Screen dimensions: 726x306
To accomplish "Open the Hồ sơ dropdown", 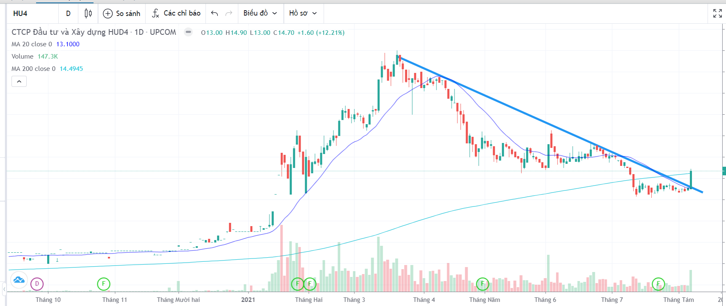I will (303, 14).
